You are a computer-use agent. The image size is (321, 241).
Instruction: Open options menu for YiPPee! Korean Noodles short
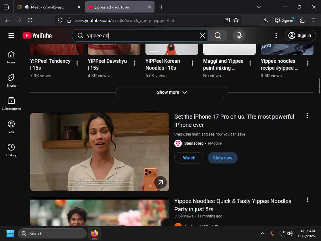[x=192, y=63]
